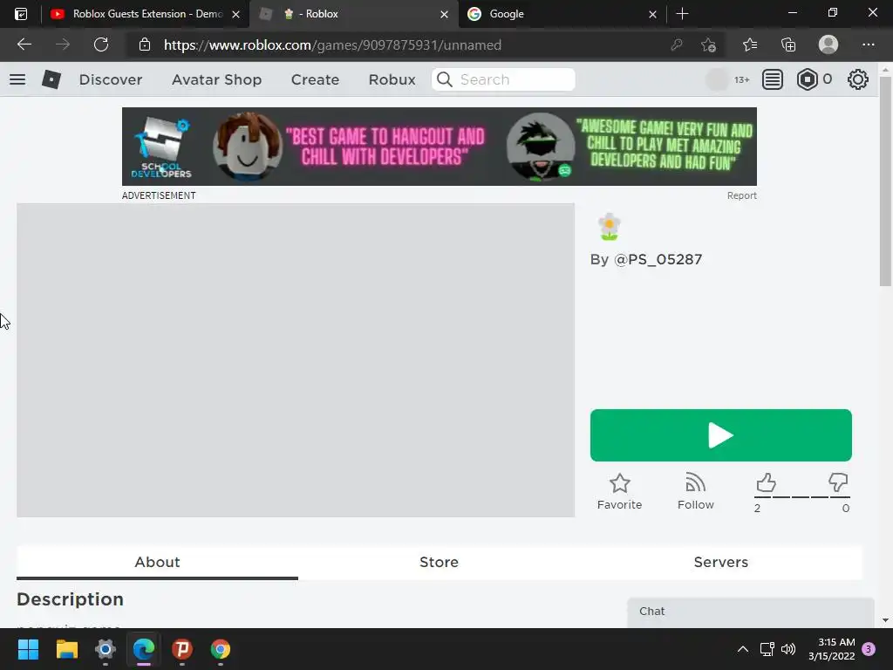The height and width of the screenshot is (670, 893).
Task: Report the advertisement
Action: coord(741,195)
